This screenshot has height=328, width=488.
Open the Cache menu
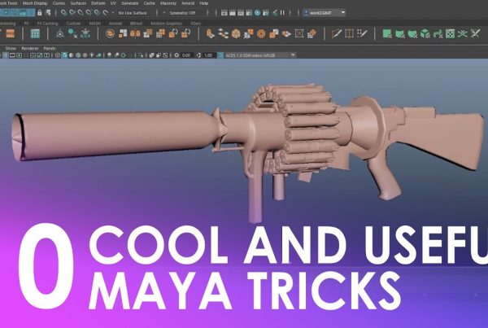(149, 3)
